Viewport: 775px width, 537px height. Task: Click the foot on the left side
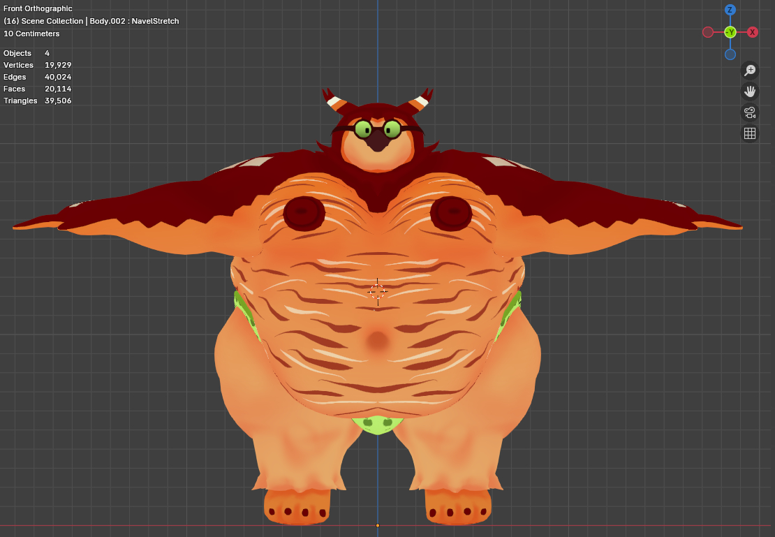click(x=297, y=506)
